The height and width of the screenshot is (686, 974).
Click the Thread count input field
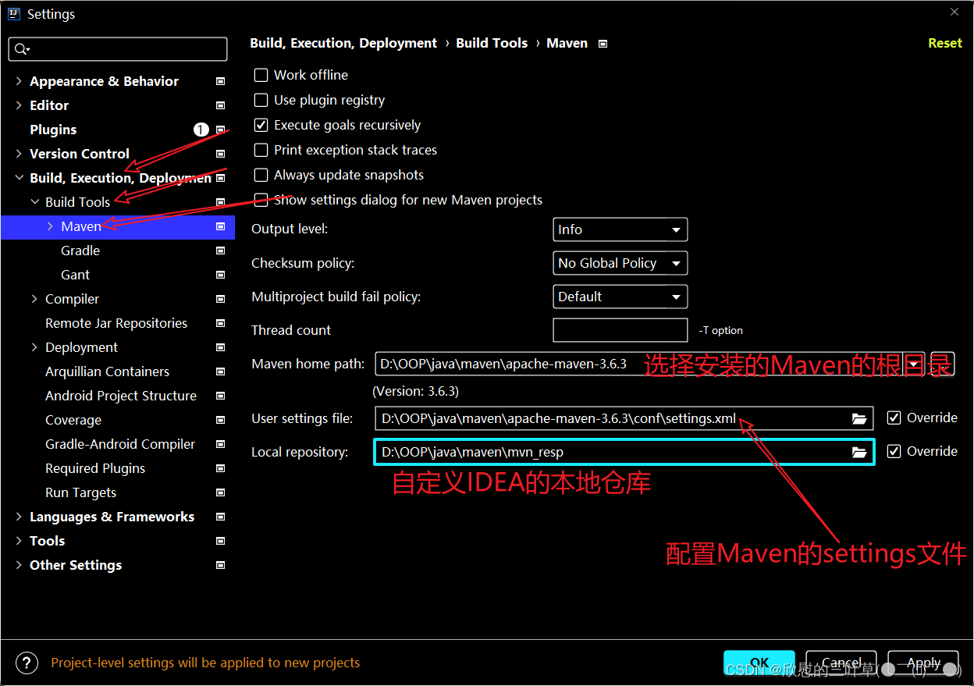[620, 330]
